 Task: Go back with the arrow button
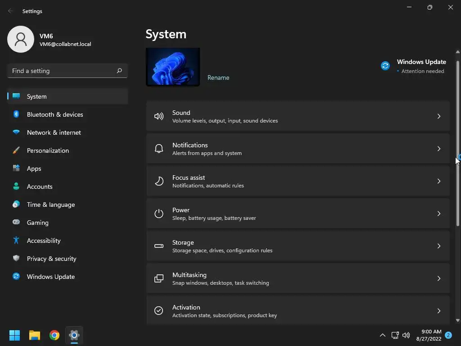click(10, 11)
